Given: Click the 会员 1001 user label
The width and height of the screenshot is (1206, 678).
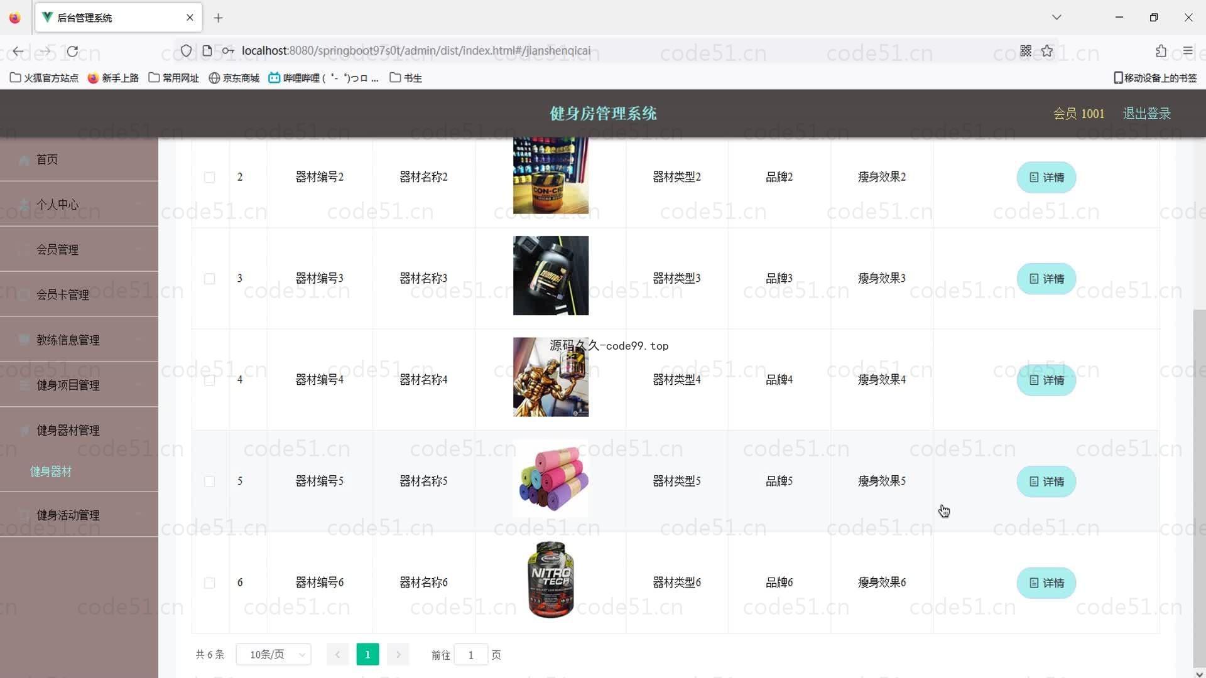Looking at the screenshot, I should (x=1078, y=114).
